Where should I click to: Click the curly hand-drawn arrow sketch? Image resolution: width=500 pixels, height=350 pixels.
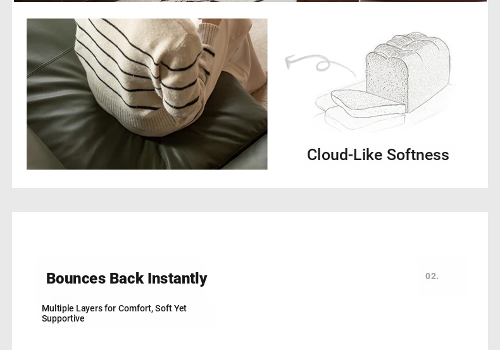click(320, 65)
